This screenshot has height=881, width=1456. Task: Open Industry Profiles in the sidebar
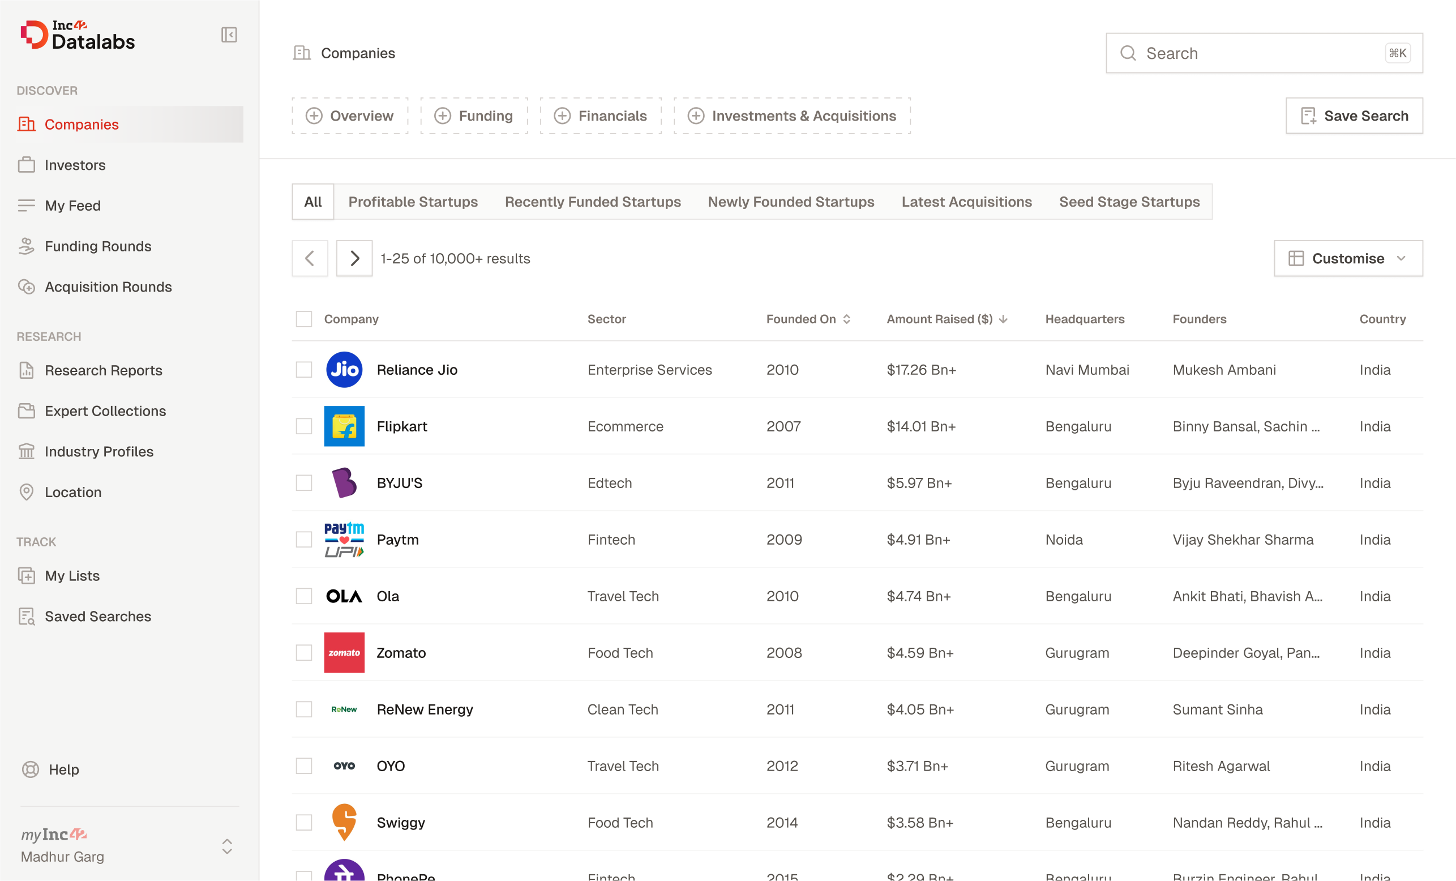(99, 451)
